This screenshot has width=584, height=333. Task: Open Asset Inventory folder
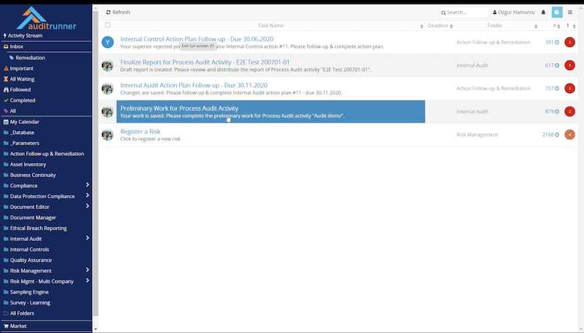click(25, 165)
